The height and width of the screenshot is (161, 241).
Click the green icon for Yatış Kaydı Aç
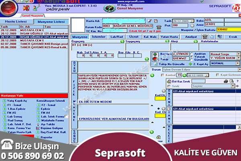click(x=4, y=101)
